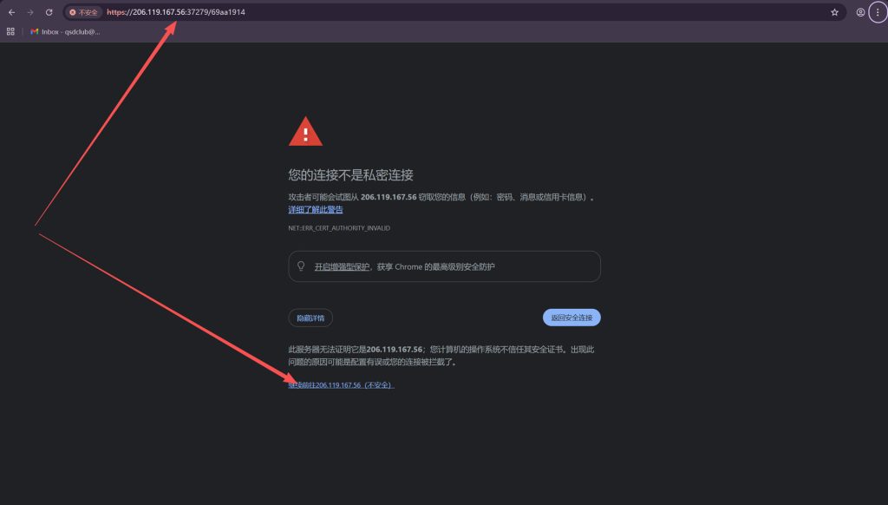Click the 不安全 security indicator chip
This screenshot has height=505, width=888.
click(x=84, y=12)
